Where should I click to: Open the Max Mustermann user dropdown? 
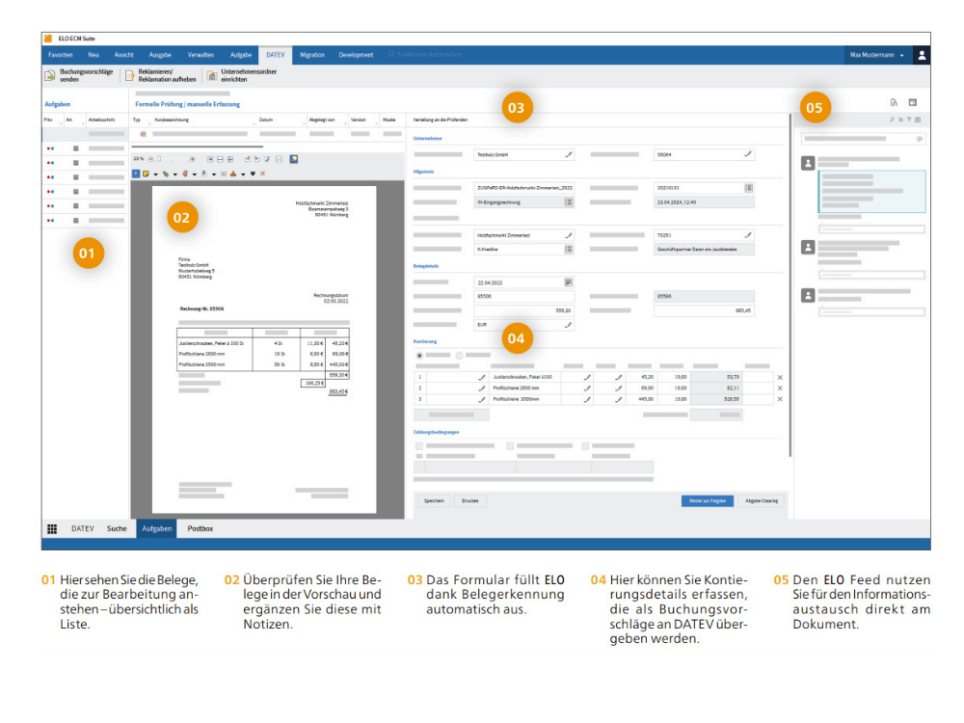(876, 55)
